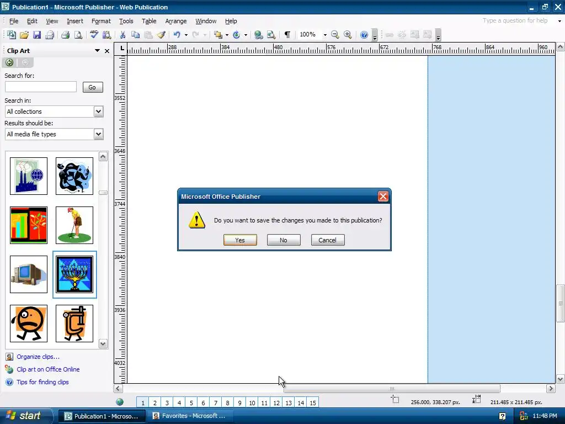Open a file with the folder icon
Image resolution: width=565 pixels, height=424 pixels.
[24, 35]
